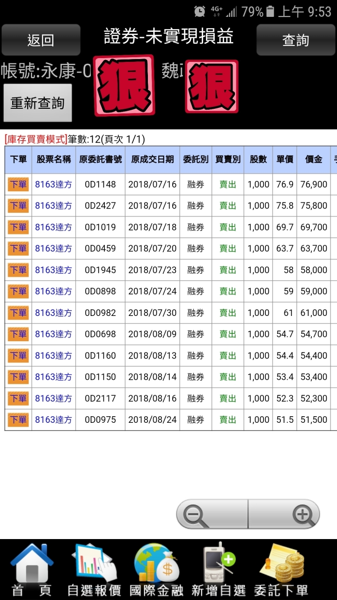337x600 pixels.
Task: Open stock 8163達方 in order 0D0975 row
Action: [x=53, y=420]
